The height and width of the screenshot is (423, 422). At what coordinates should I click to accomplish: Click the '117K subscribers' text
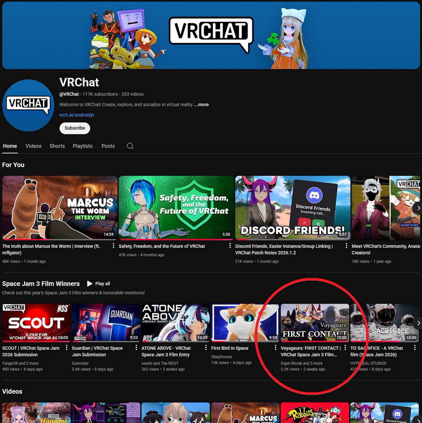point(100,94)
